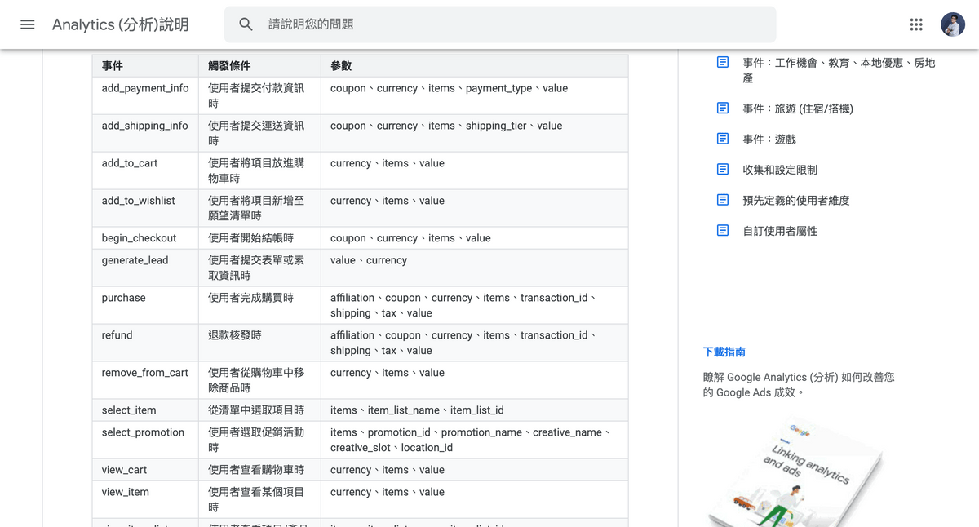Open the Linking analytics and ads guide thumbnail
Viewport: 979px width, 527px height.
point(795,473)
